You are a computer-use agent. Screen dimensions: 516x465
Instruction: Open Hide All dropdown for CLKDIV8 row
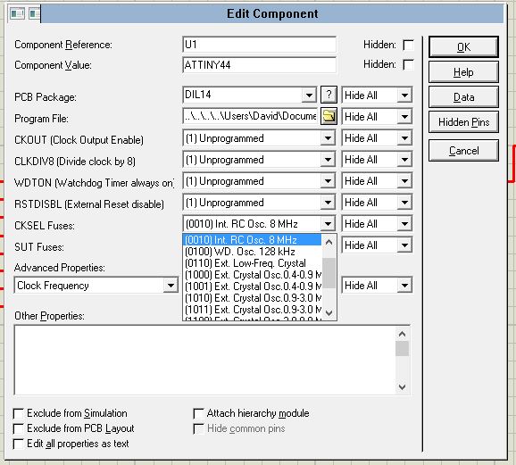(404, 160)
